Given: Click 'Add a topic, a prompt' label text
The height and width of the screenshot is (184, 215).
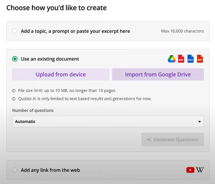Looking at the screenshot, I should coord(76,31).
